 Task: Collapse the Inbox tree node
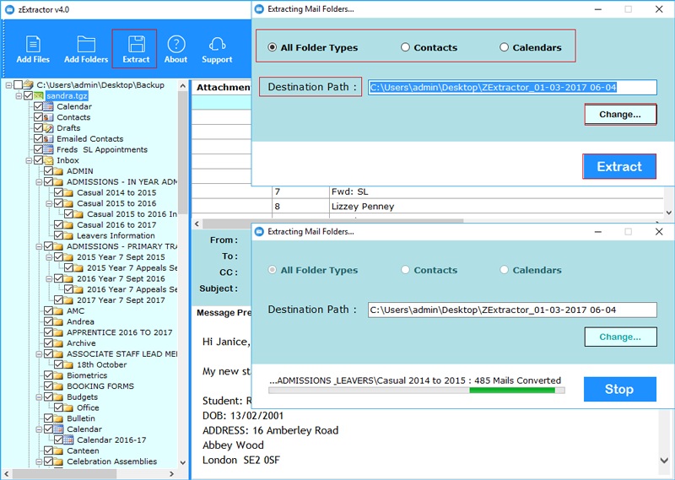click(x=29, y=160)
